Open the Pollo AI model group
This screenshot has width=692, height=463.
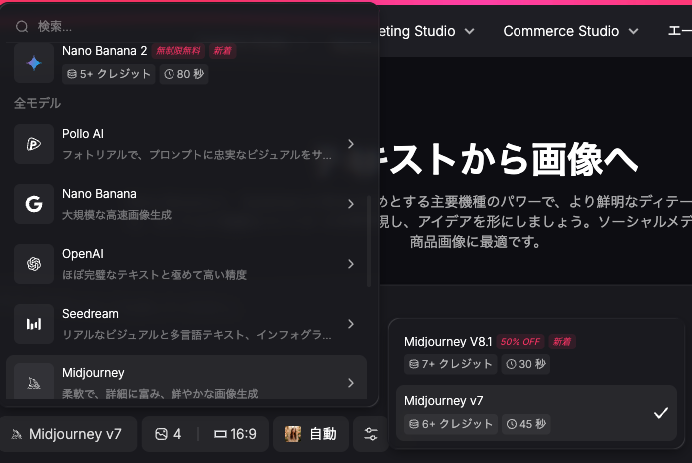click(x=187, y=144)
